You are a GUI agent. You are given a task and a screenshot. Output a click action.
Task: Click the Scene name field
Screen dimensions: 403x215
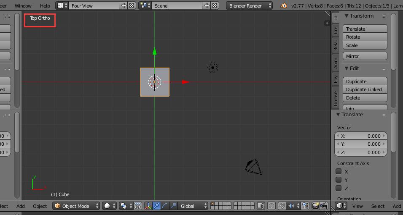(177, 5)
